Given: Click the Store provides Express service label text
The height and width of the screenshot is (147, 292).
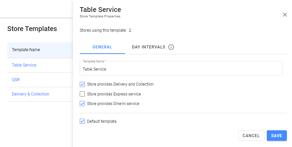Looking at the screenshot, I should pyautogui.click(x=114, y=94).
